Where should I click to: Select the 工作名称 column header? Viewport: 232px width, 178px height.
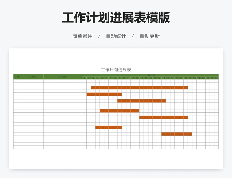point(32,77)
